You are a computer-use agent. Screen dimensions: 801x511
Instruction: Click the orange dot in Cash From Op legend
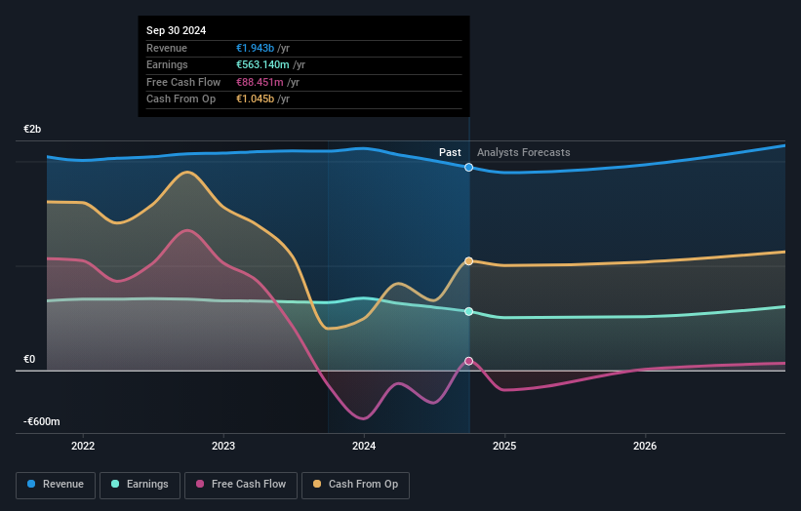pos(317,484)
